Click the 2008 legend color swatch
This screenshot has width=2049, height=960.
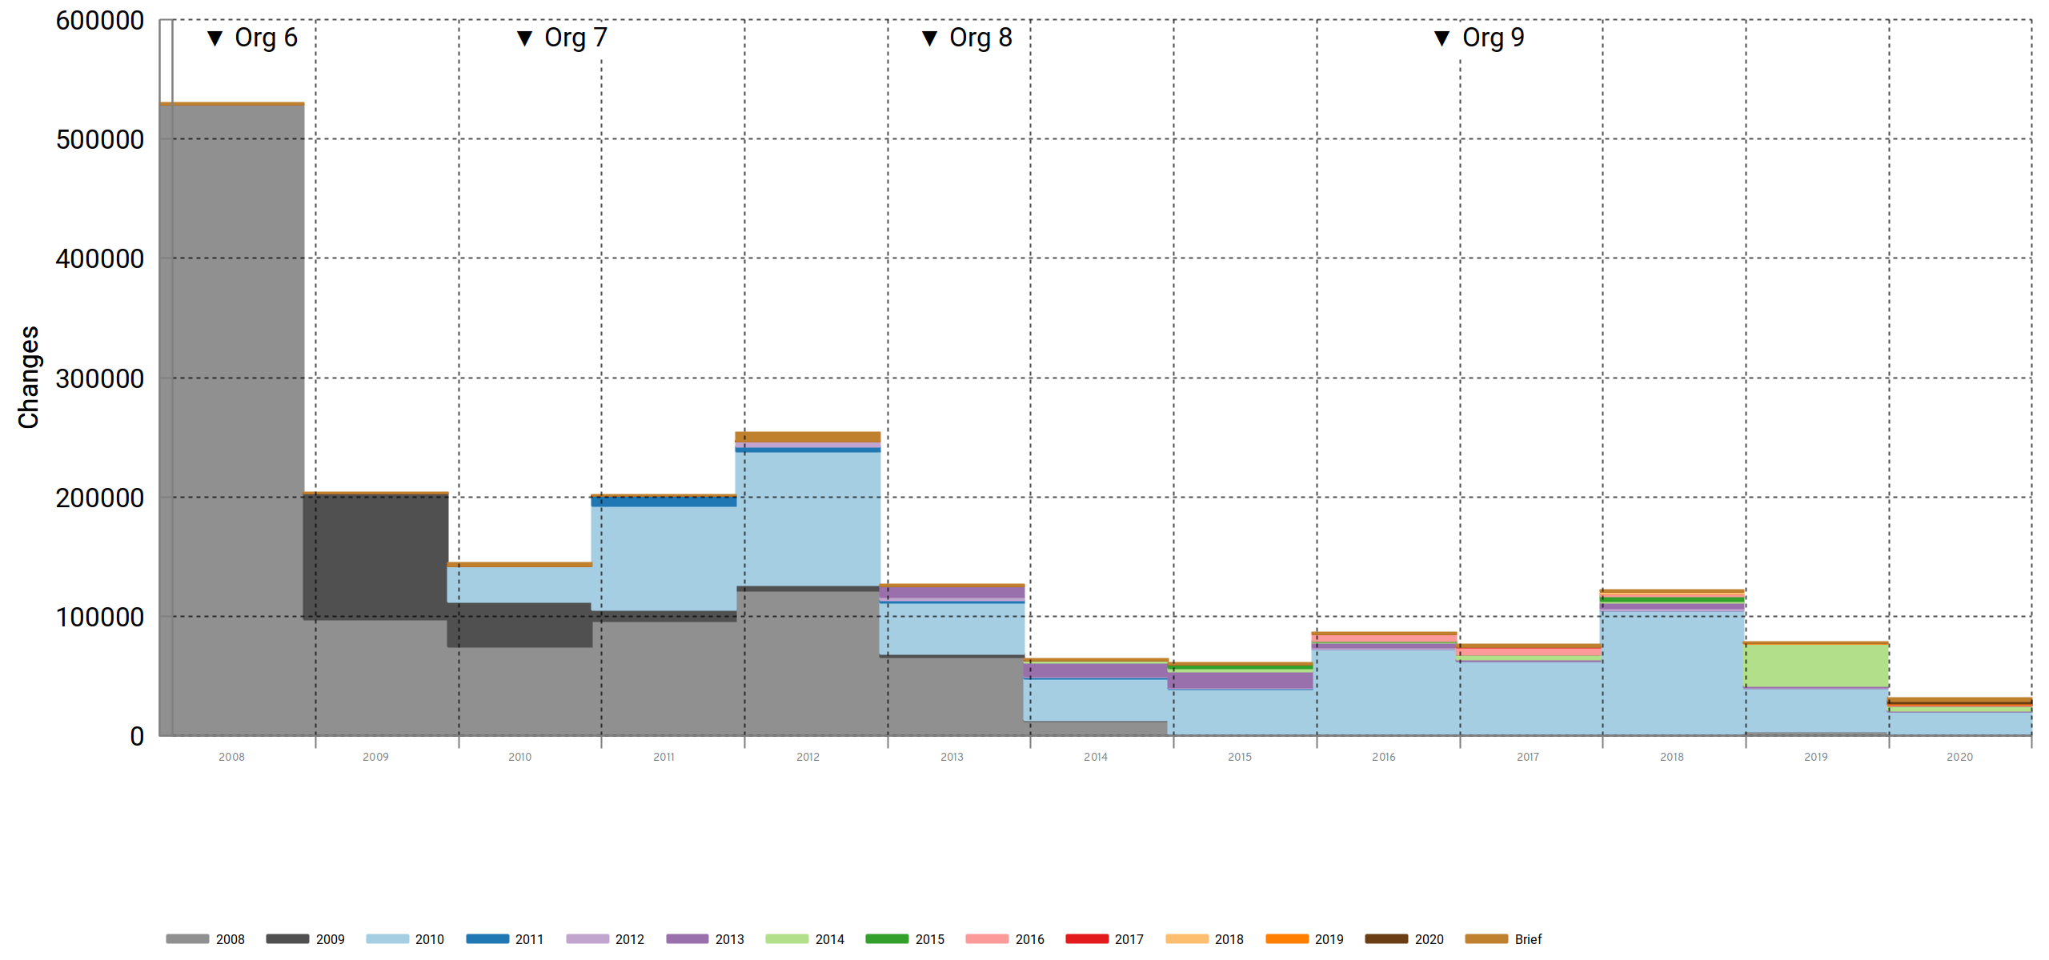pos(187,938)
